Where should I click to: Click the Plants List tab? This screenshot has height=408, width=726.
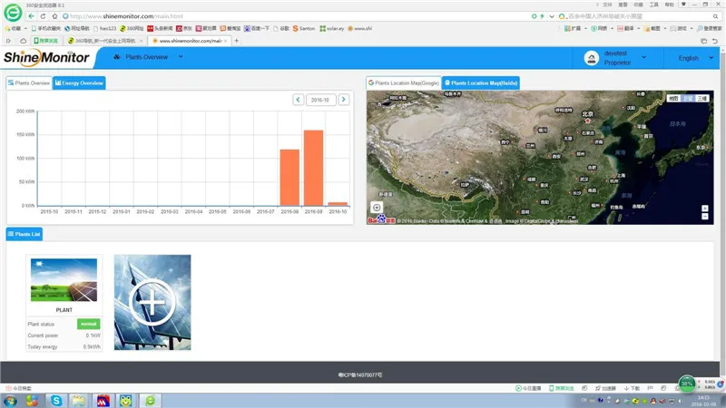25,234
